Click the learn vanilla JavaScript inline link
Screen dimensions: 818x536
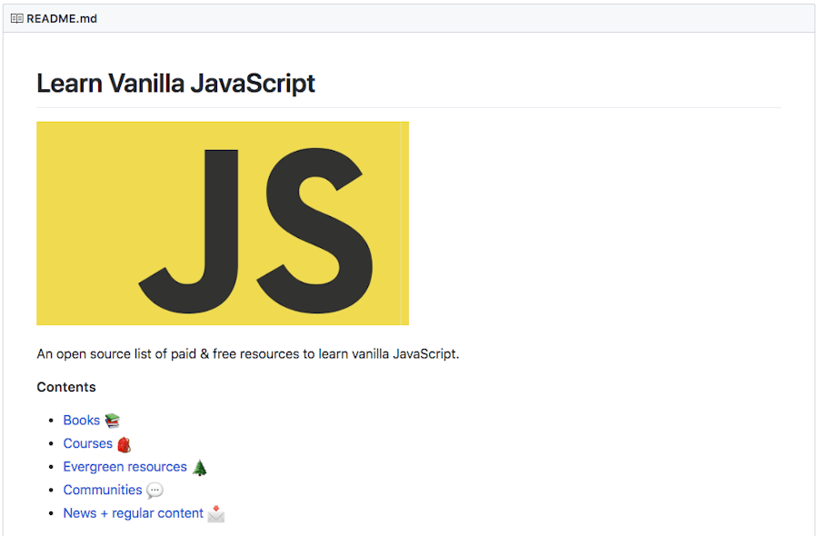(388, 353)
